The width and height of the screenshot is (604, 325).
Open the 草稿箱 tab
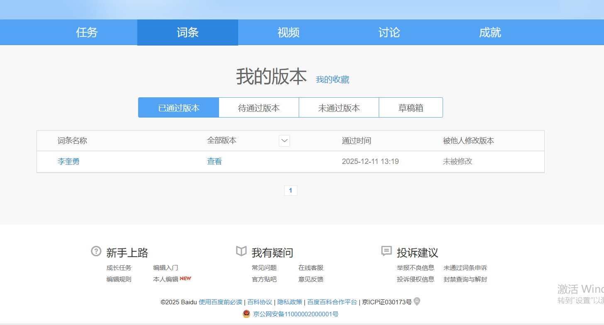pyautogui.click(x=411, y=108)
